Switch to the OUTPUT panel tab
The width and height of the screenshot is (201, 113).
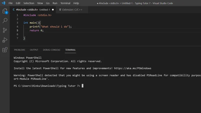[x=34, y=50]
